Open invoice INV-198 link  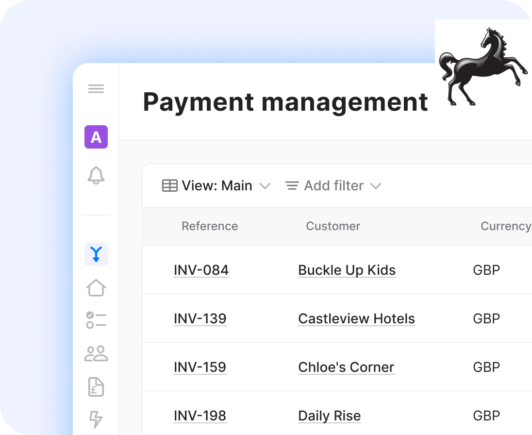pos(200,416)
